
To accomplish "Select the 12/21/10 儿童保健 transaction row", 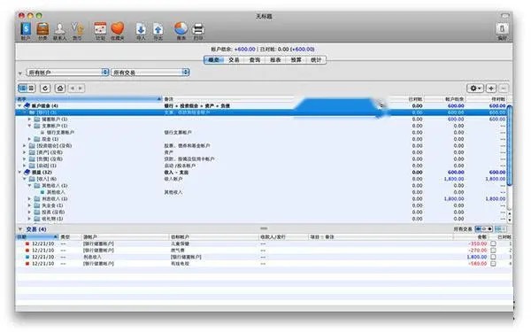I will click(264, 243).
